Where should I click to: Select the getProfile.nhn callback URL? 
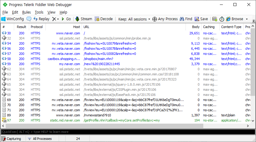click(x=122, y=120)
